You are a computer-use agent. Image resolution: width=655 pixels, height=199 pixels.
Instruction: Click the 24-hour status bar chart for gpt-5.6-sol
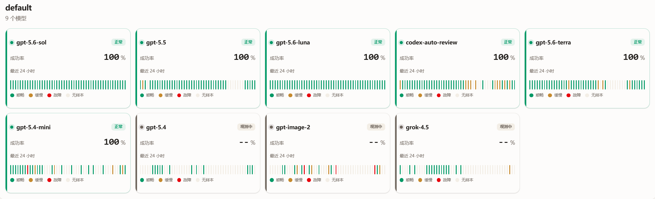[x=68, y=85]
